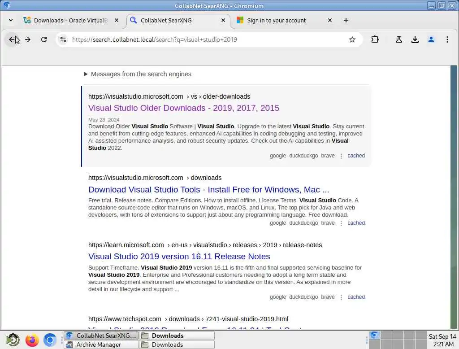Close the Downloads – Oracle VirtualBox tab
The width and height of the screenshot is (459, 349).
(117, 20)
